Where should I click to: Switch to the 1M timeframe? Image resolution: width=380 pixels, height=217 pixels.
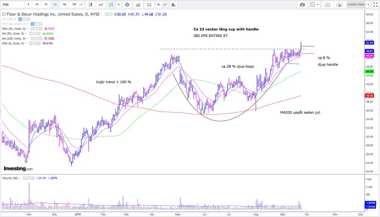coord(64,5)
